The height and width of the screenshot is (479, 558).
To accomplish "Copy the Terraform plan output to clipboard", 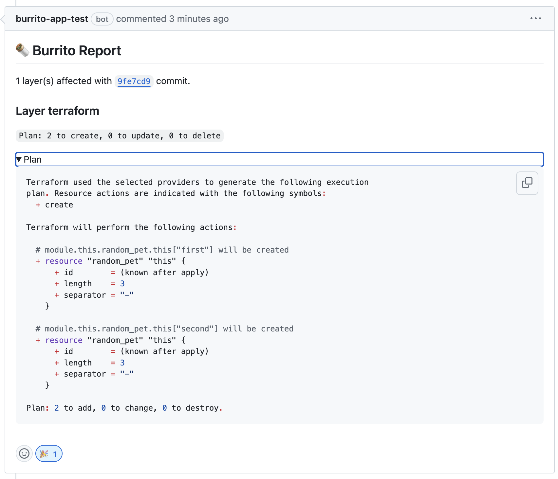I will [527, 183].
